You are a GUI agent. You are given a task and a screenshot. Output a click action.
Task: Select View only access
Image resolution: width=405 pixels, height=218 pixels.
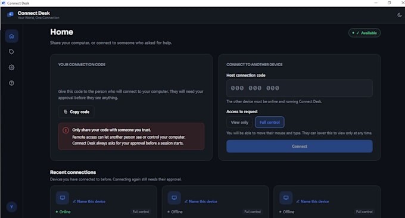coord(239,123)
